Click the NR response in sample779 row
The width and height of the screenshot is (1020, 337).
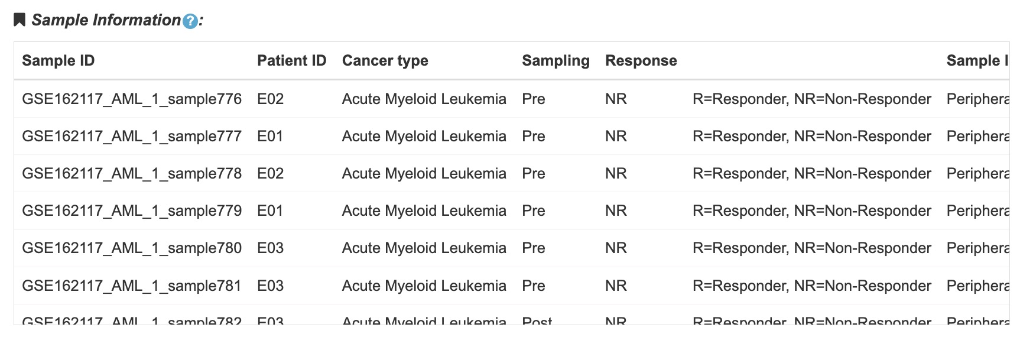[x=616, y=210]
